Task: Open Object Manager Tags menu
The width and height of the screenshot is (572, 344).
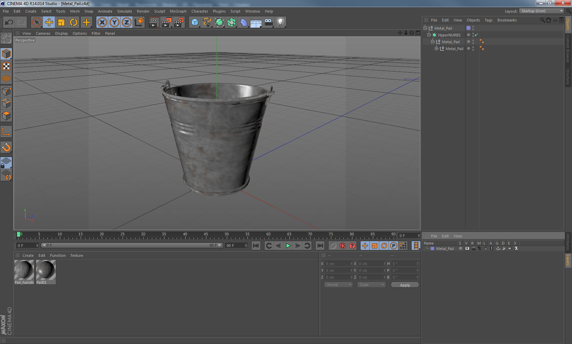Action: pyautogui.click(x=489, y=20)
